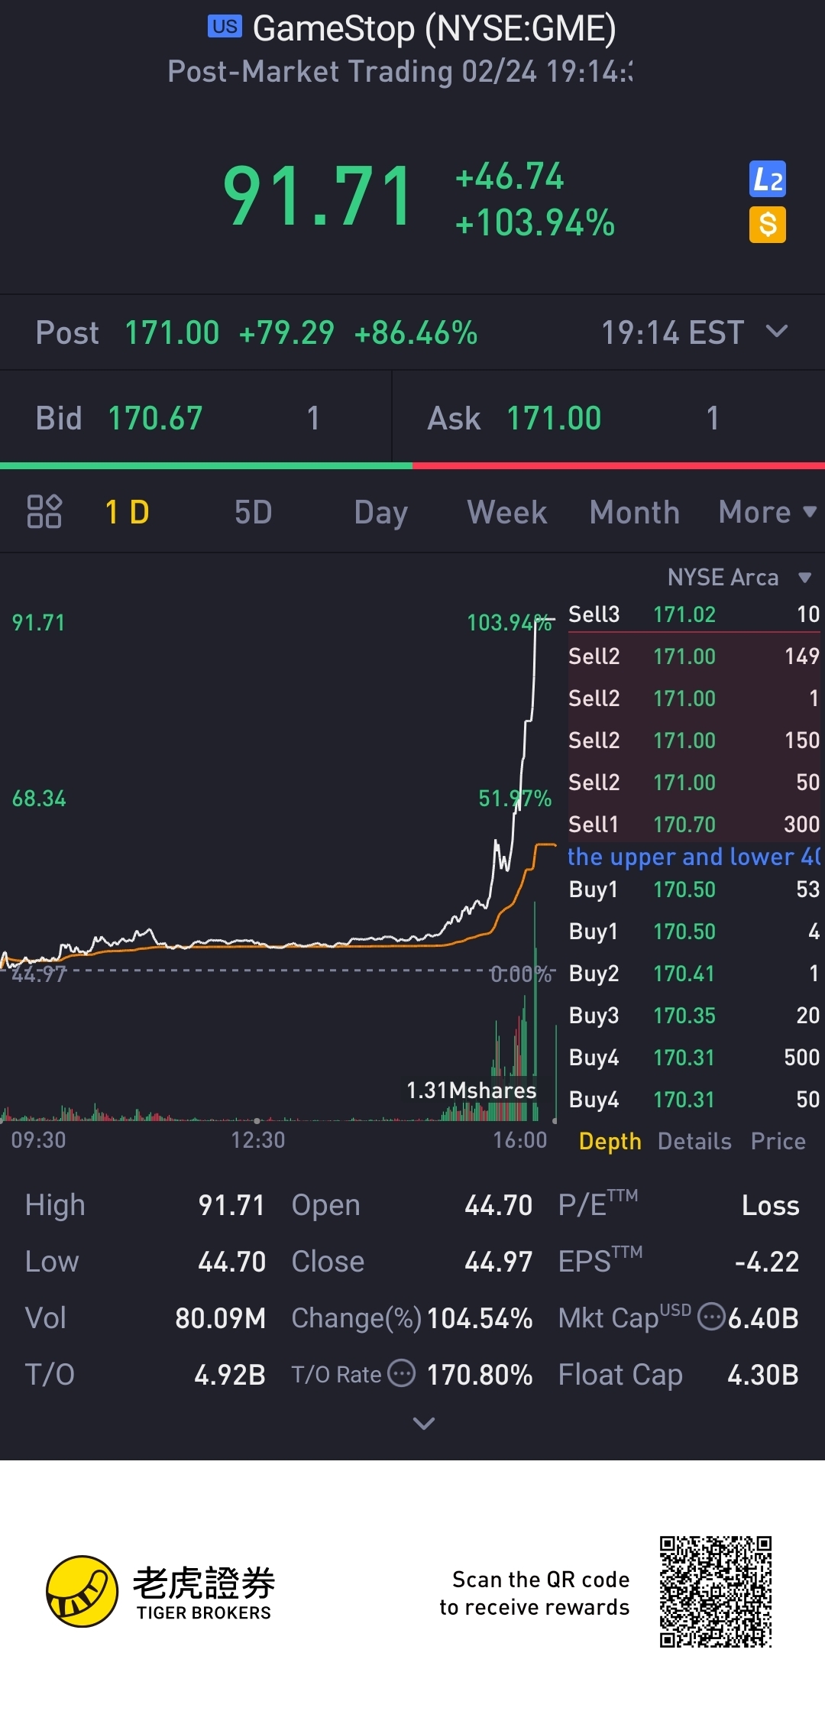Tap the +103.94% change percentage
Screen dimensions: 825x1724
coord(535,223)
